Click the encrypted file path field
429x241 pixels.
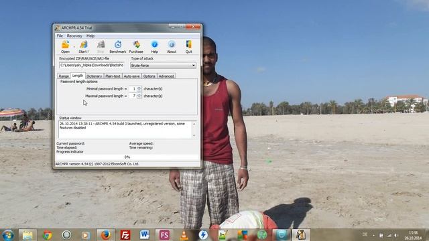tap(92, 66)
